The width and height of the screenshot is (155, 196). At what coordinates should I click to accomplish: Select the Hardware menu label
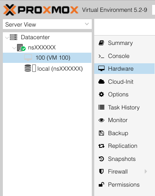tap(121, 69)
